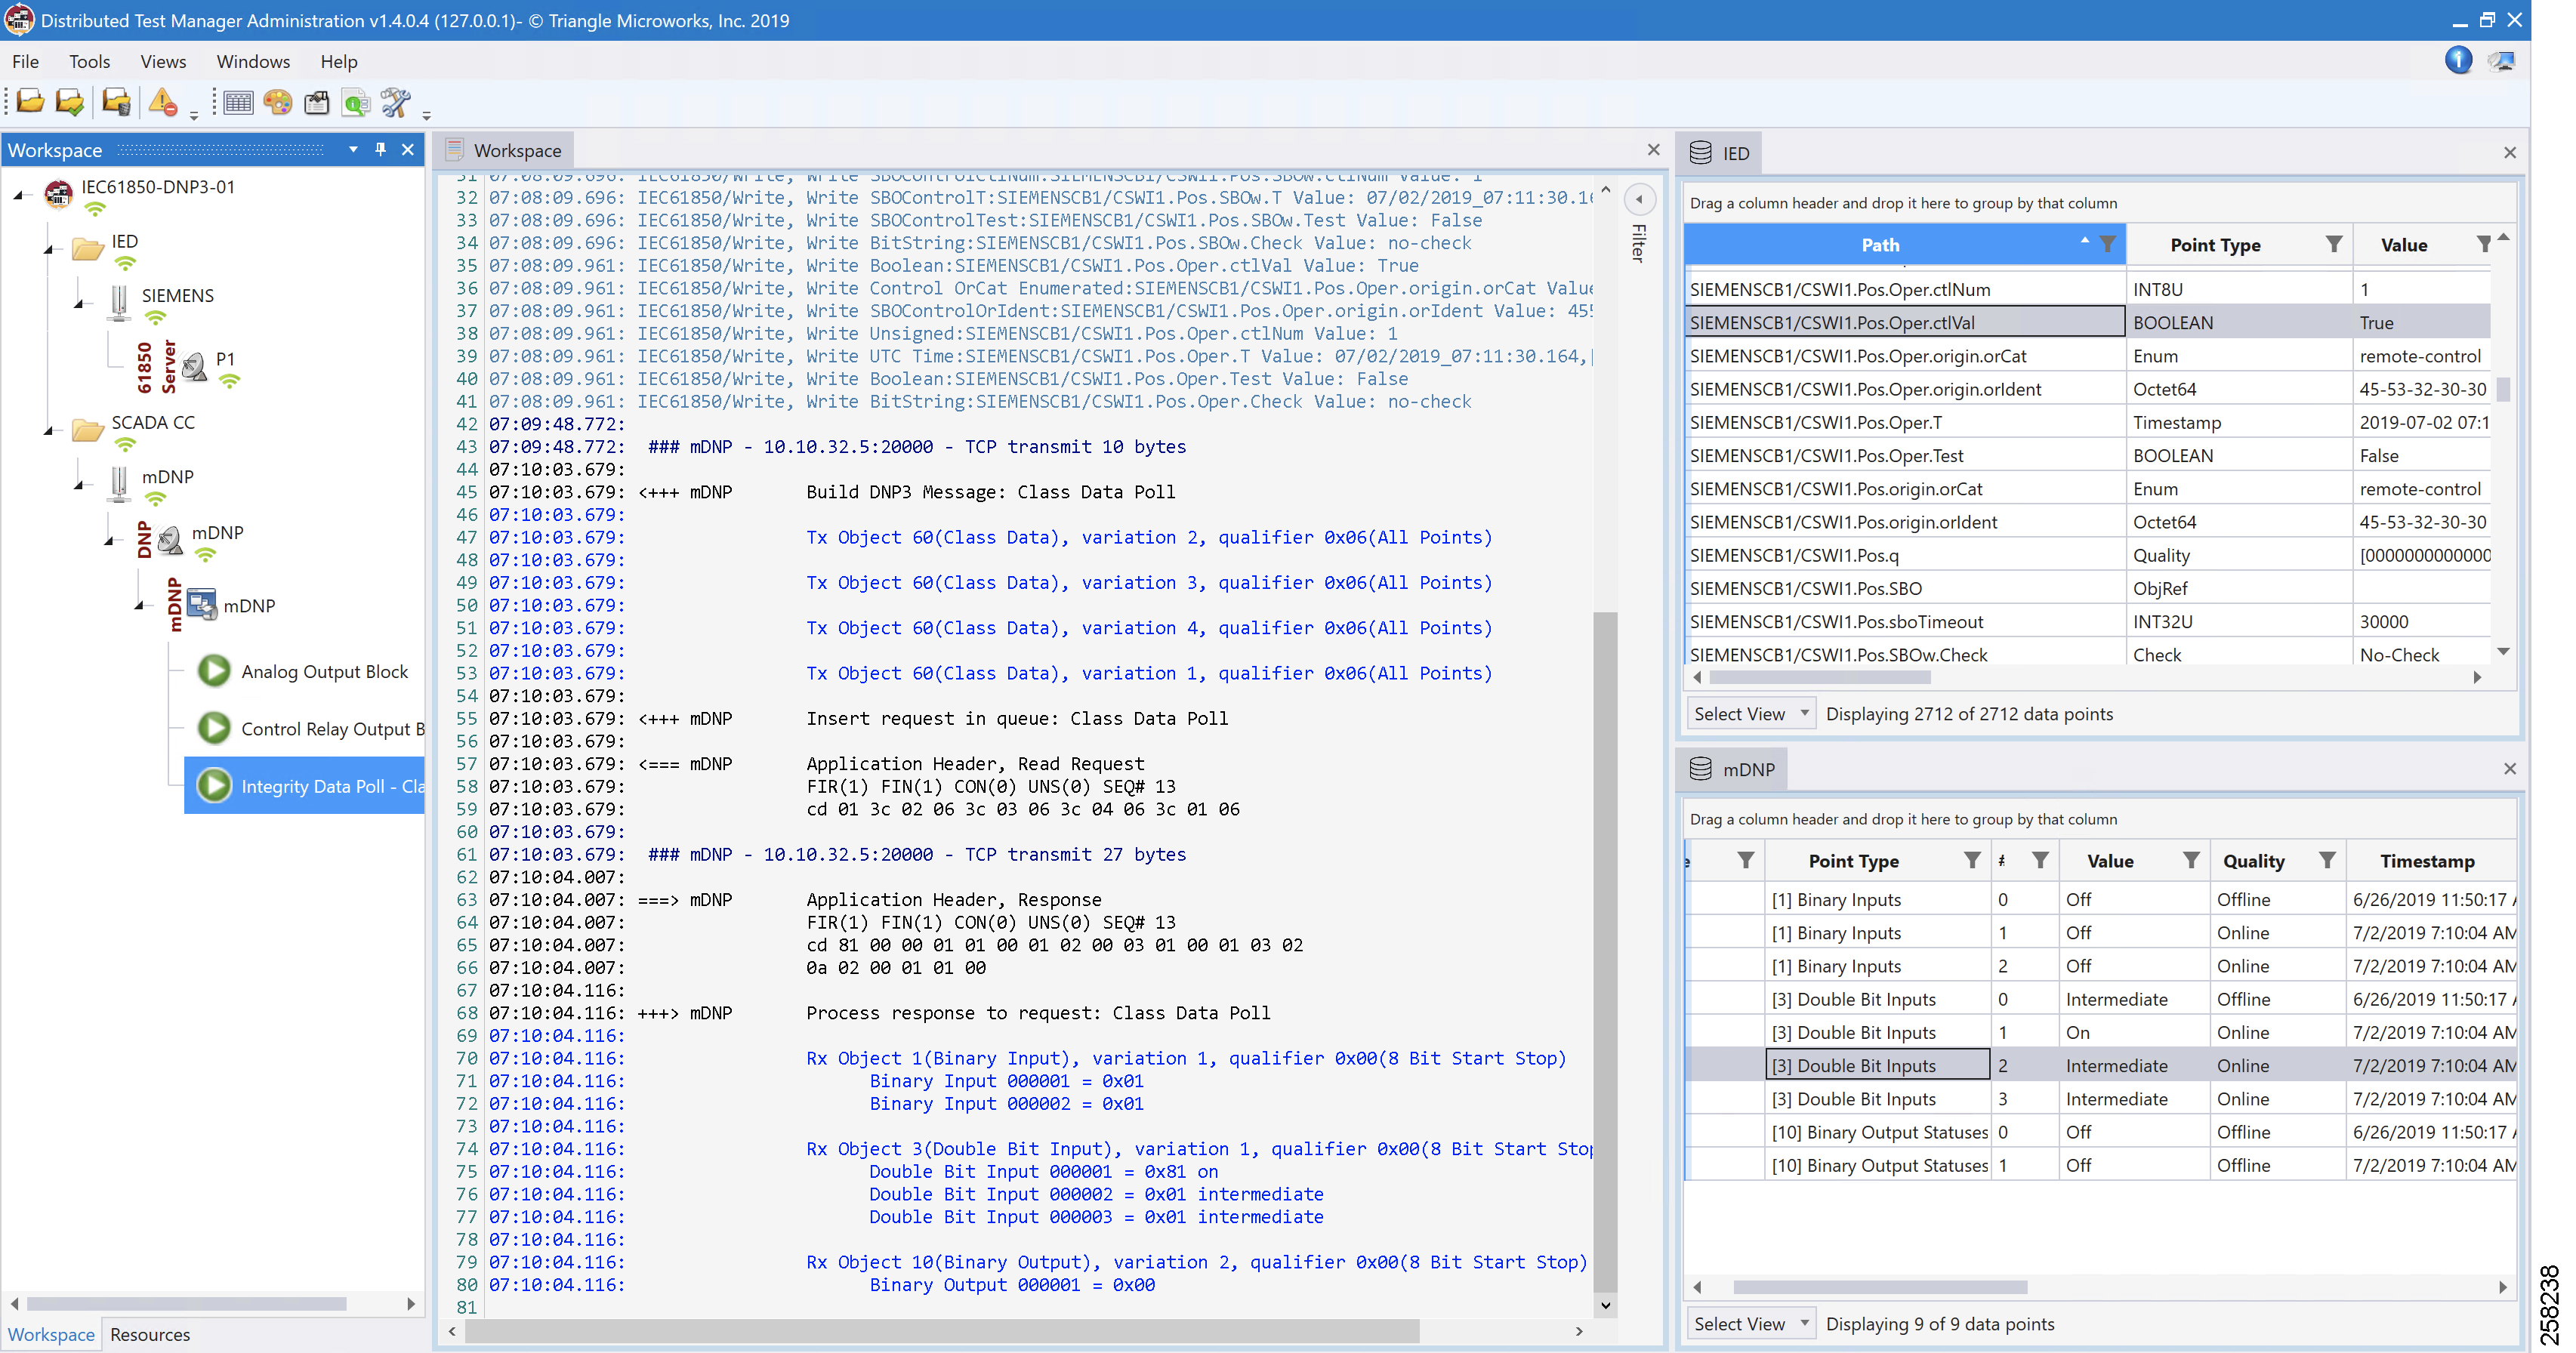Close the Workspace tree panel

click(408, 149)
